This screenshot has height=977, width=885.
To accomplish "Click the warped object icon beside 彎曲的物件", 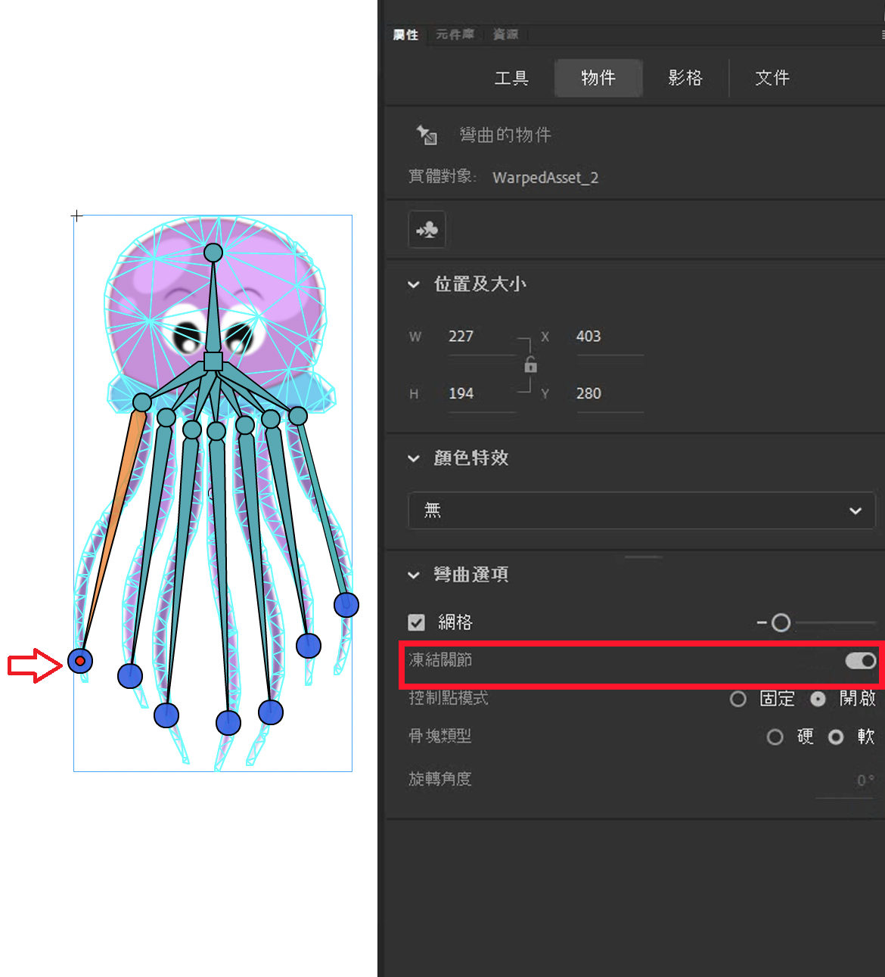I will click(427, 135).
